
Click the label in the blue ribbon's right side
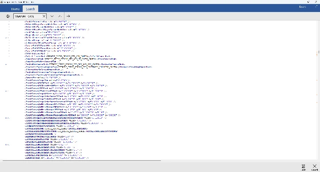tap(303, 7)
